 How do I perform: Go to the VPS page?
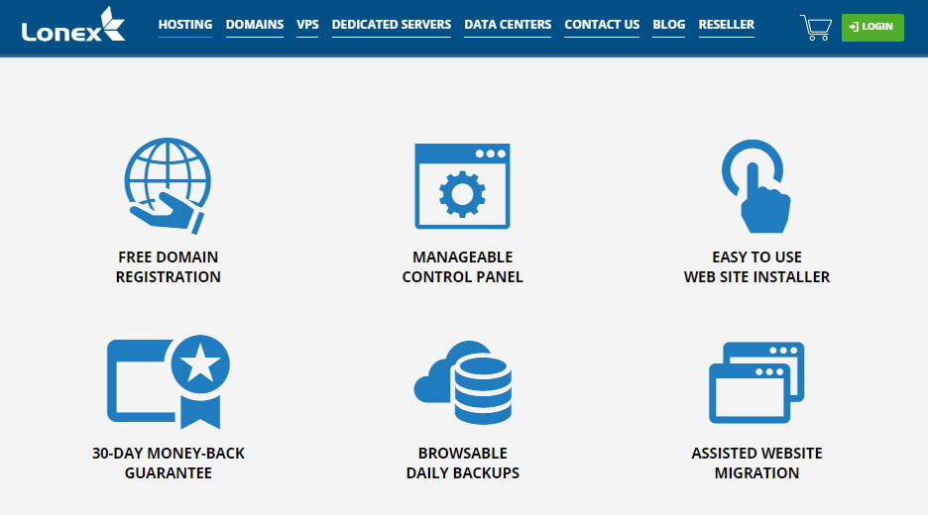coord(307,25)
